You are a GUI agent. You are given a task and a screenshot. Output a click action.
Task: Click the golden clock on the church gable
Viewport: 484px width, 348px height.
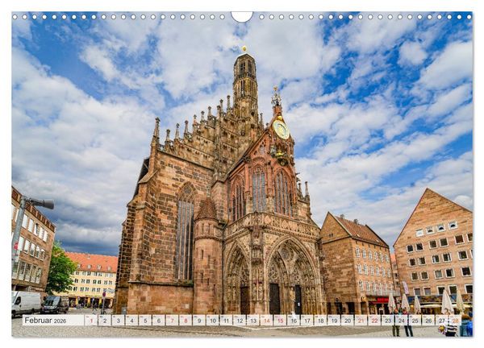pos(281,129)
